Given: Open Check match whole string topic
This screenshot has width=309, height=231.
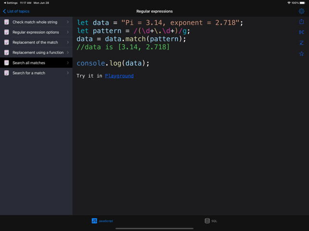Looking at the screenshot, I should (35, 22).
